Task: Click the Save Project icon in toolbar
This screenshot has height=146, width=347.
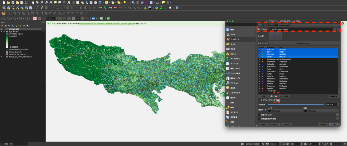Action: click(13, 2)
